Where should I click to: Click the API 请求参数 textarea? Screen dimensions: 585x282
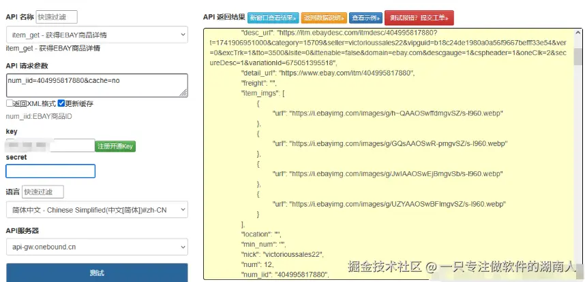97,86
